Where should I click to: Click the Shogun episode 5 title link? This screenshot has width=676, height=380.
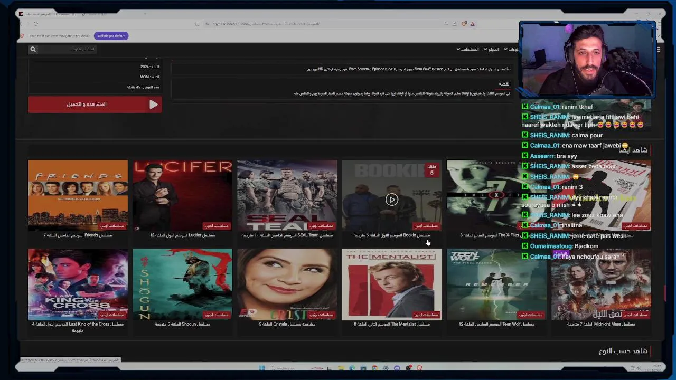pyautogui.click(x=182, y=324)
